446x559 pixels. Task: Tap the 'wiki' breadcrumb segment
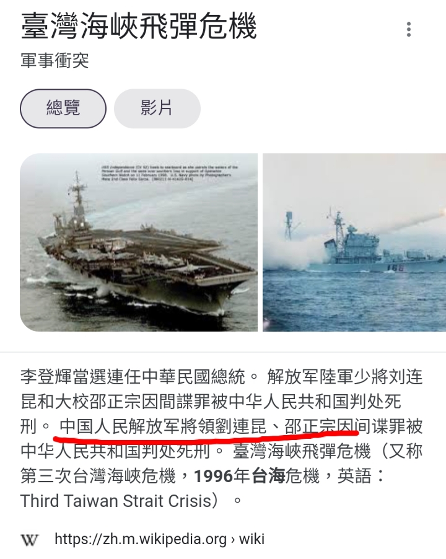[251, 539]
